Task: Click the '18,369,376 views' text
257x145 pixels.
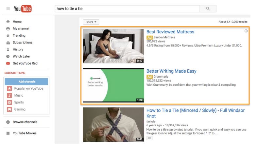Action: (177, 125)
